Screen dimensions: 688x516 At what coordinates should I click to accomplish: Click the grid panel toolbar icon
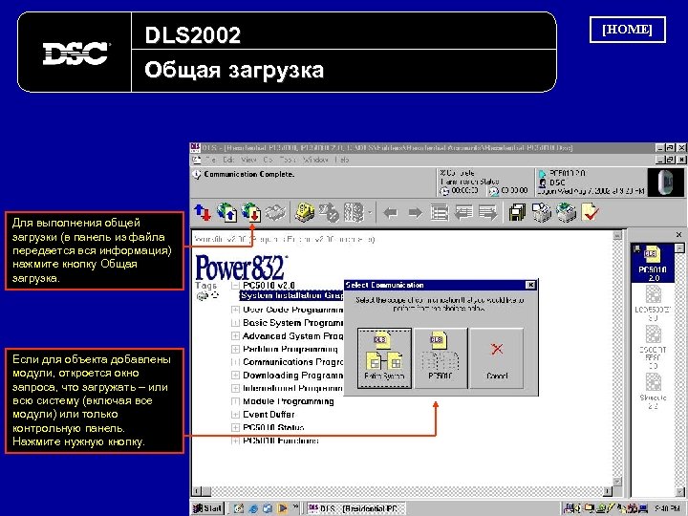[x=355, y=213]
